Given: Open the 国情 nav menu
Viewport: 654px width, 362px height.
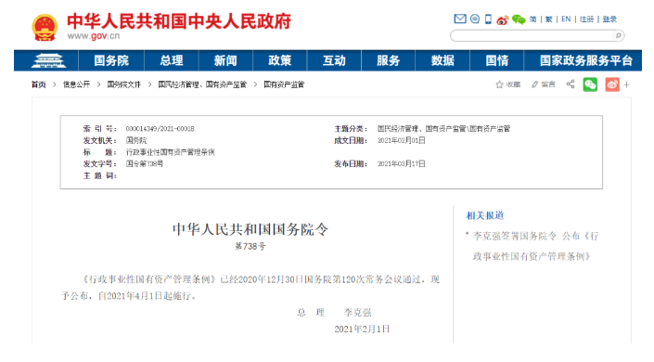Looking at the screenshot, I should (x=496, y=60).
